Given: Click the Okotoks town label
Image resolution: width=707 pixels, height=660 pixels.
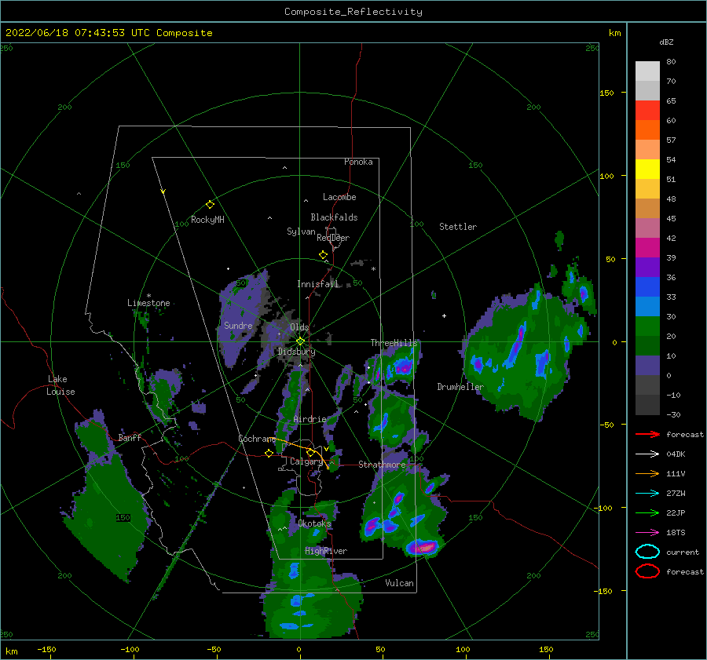Looking at the screenshot, I should (314, 523).
